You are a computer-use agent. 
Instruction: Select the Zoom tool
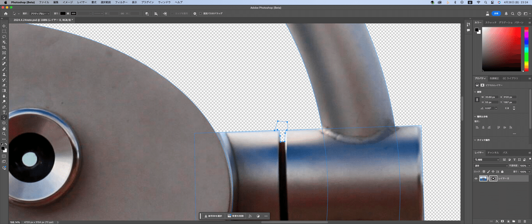pos(4,133)
